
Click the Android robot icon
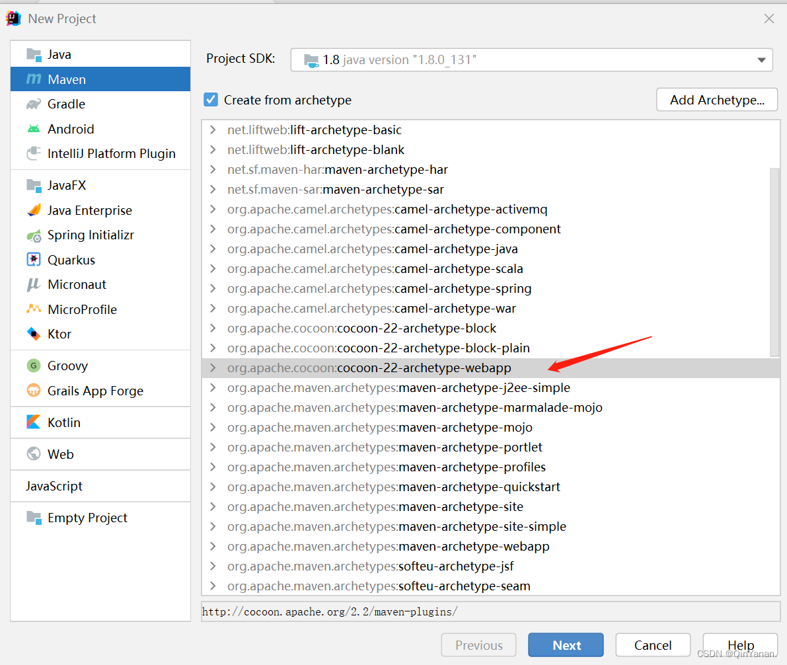tap(34, 129)
